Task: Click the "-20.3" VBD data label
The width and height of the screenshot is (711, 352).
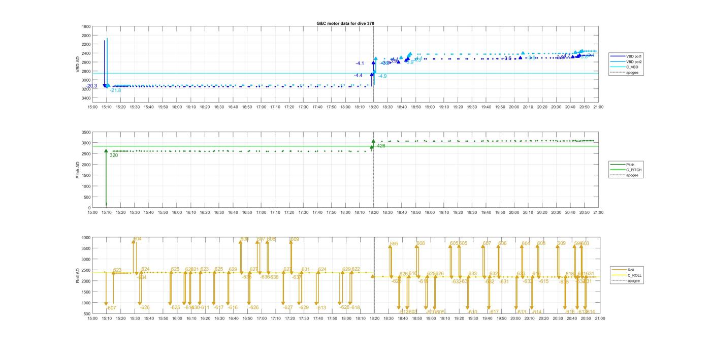Action: [x=91, y=86]
